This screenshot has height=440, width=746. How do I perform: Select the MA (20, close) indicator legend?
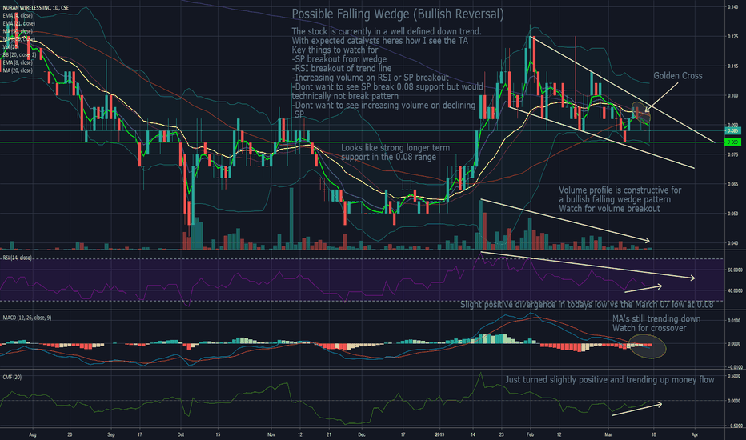coord(18,70)
